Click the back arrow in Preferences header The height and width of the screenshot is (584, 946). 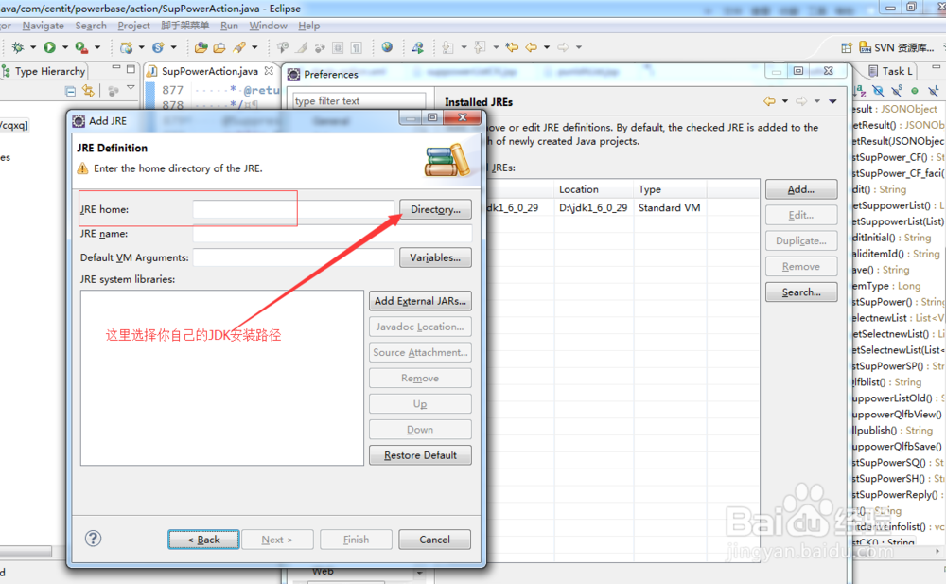point(769,101)
